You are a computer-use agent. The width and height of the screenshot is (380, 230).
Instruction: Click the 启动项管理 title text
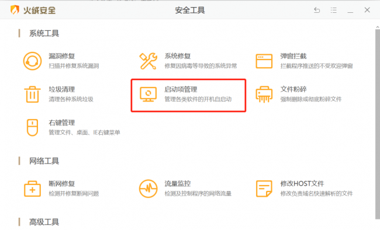click(181, 89)
